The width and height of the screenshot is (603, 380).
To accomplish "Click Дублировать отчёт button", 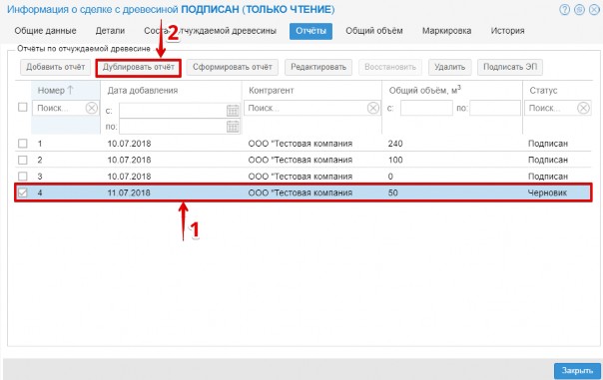I will coord(139,67).
